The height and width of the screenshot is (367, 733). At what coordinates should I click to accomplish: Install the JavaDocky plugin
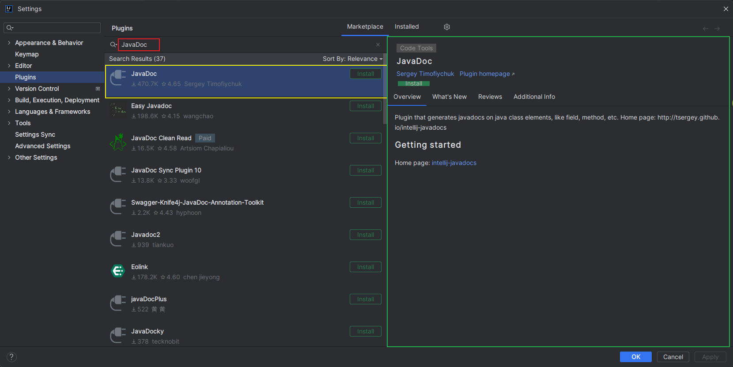(x=366, y=331)
